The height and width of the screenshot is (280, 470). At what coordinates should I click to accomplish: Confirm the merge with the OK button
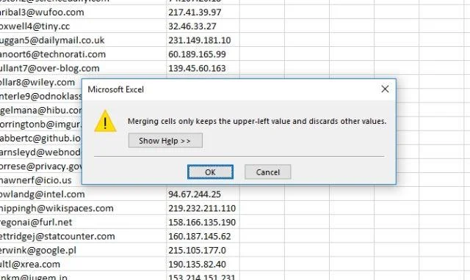pos(210,172)
